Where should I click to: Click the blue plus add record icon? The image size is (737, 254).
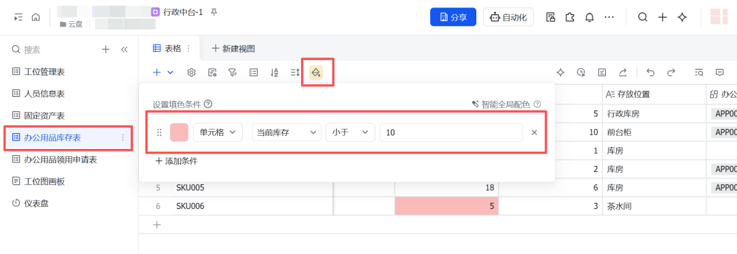(157, 72)
